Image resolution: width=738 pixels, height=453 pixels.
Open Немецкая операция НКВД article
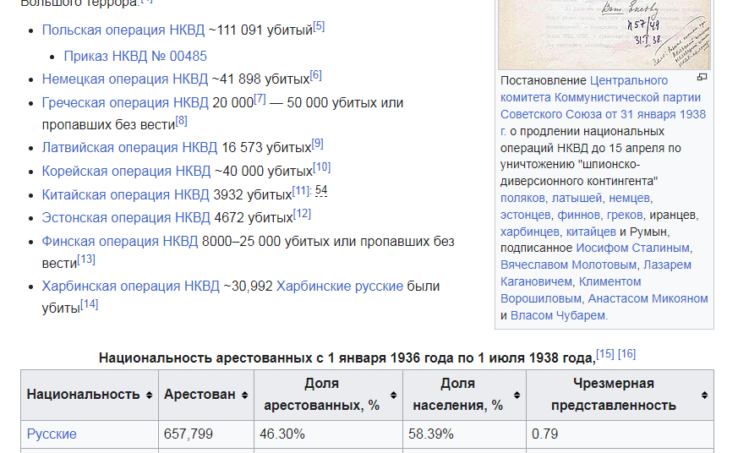coord(125,79)
